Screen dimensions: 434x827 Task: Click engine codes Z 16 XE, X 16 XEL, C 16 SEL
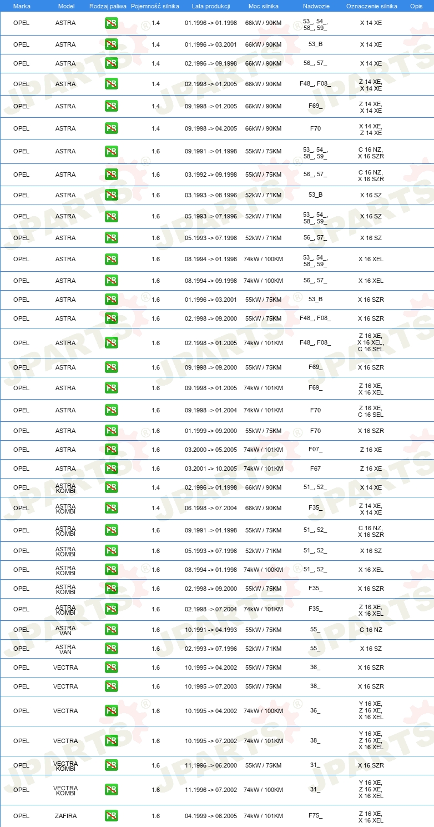pos(371,343)
